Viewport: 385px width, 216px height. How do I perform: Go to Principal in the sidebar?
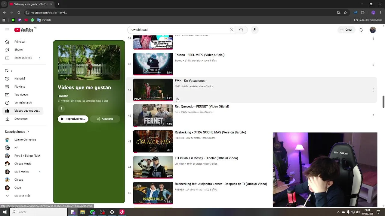pos(23,42)
